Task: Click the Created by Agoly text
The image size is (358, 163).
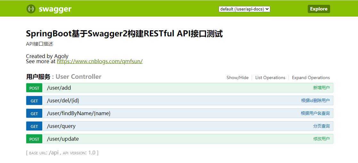Action: 47,56
